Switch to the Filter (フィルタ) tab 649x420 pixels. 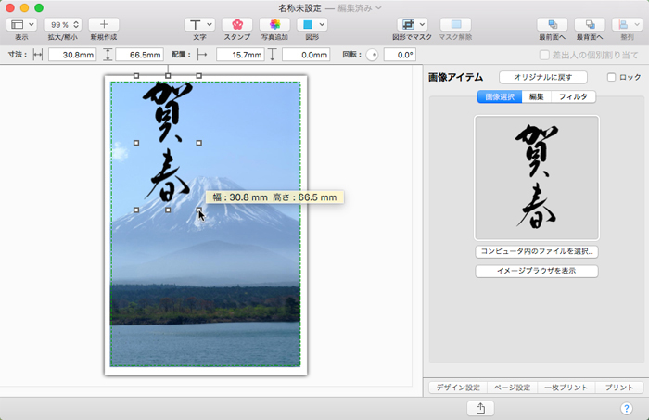(573, 96)
